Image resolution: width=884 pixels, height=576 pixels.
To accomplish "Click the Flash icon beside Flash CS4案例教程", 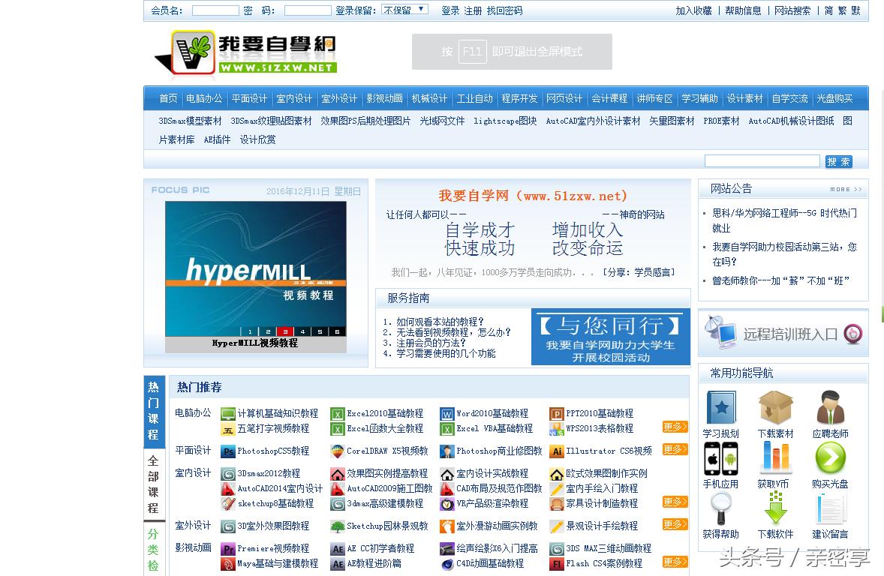I will (x=557, y=563).
